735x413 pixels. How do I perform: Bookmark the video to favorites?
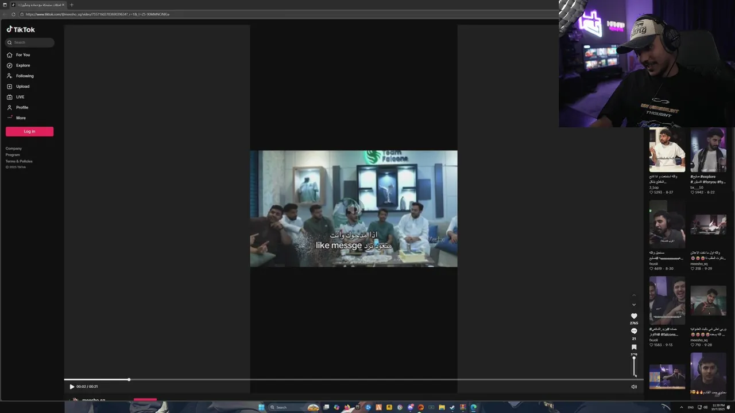click(x=634, y=347)
